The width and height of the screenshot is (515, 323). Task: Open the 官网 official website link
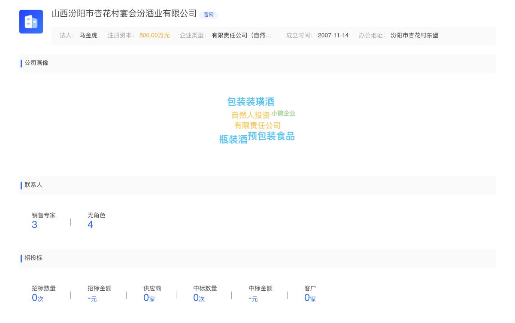click(209, 15)
